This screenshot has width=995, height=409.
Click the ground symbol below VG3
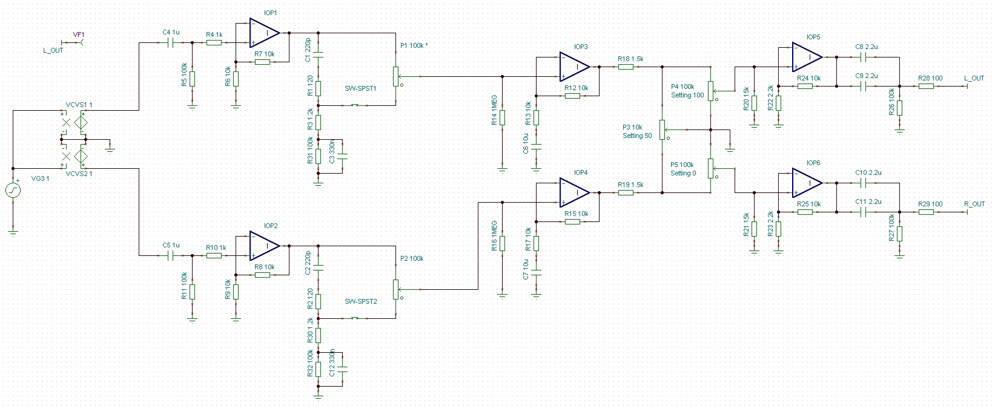pos(13,231)
